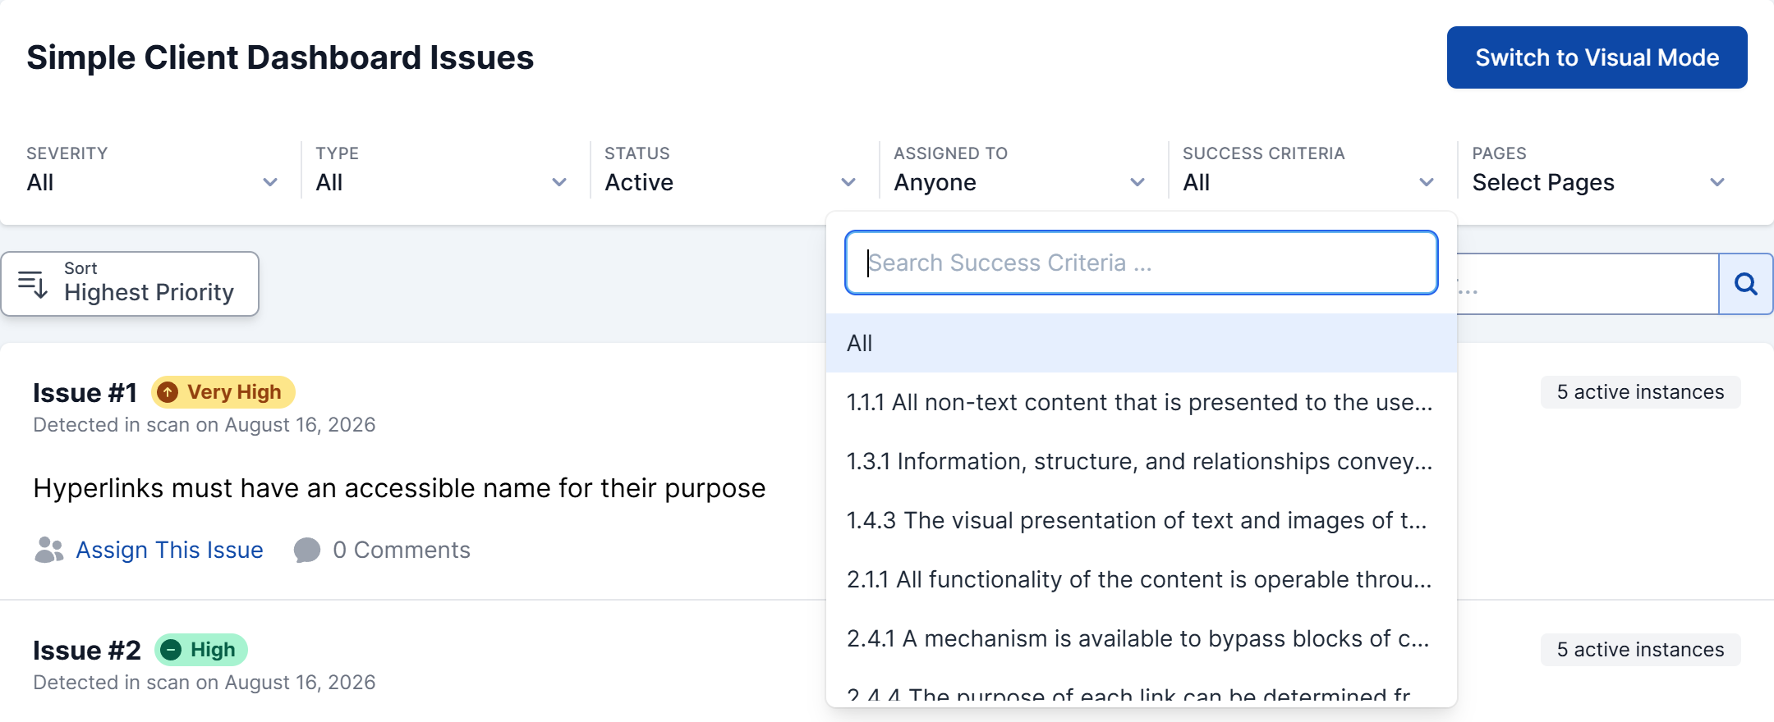Click the Very High severity badge
Image resolution: width=1774 pixels, height=722 pixels.
(223, 392)
